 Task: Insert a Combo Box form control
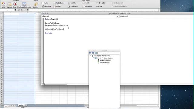pos(73,6)
